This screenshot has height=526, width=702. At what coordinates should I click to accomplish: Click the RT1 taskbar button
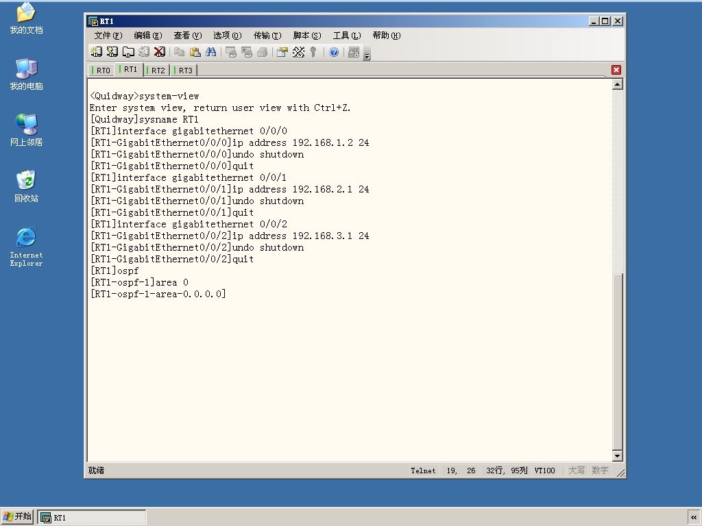tap(92, 518)
